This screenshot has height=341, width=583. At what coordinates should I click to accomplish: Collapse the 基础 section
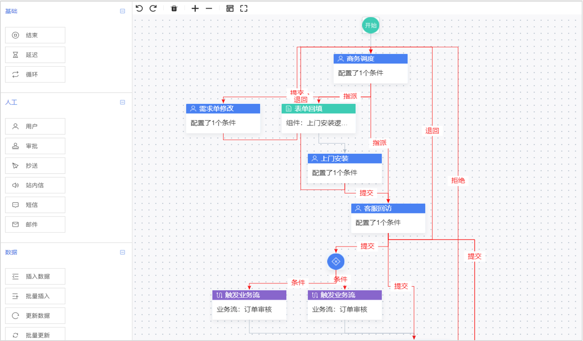[x=122, y=11]
